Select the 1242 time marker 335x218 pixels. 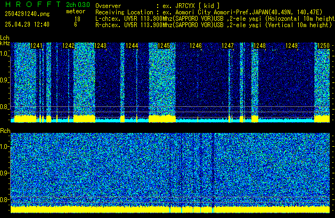tap(68, 46)
